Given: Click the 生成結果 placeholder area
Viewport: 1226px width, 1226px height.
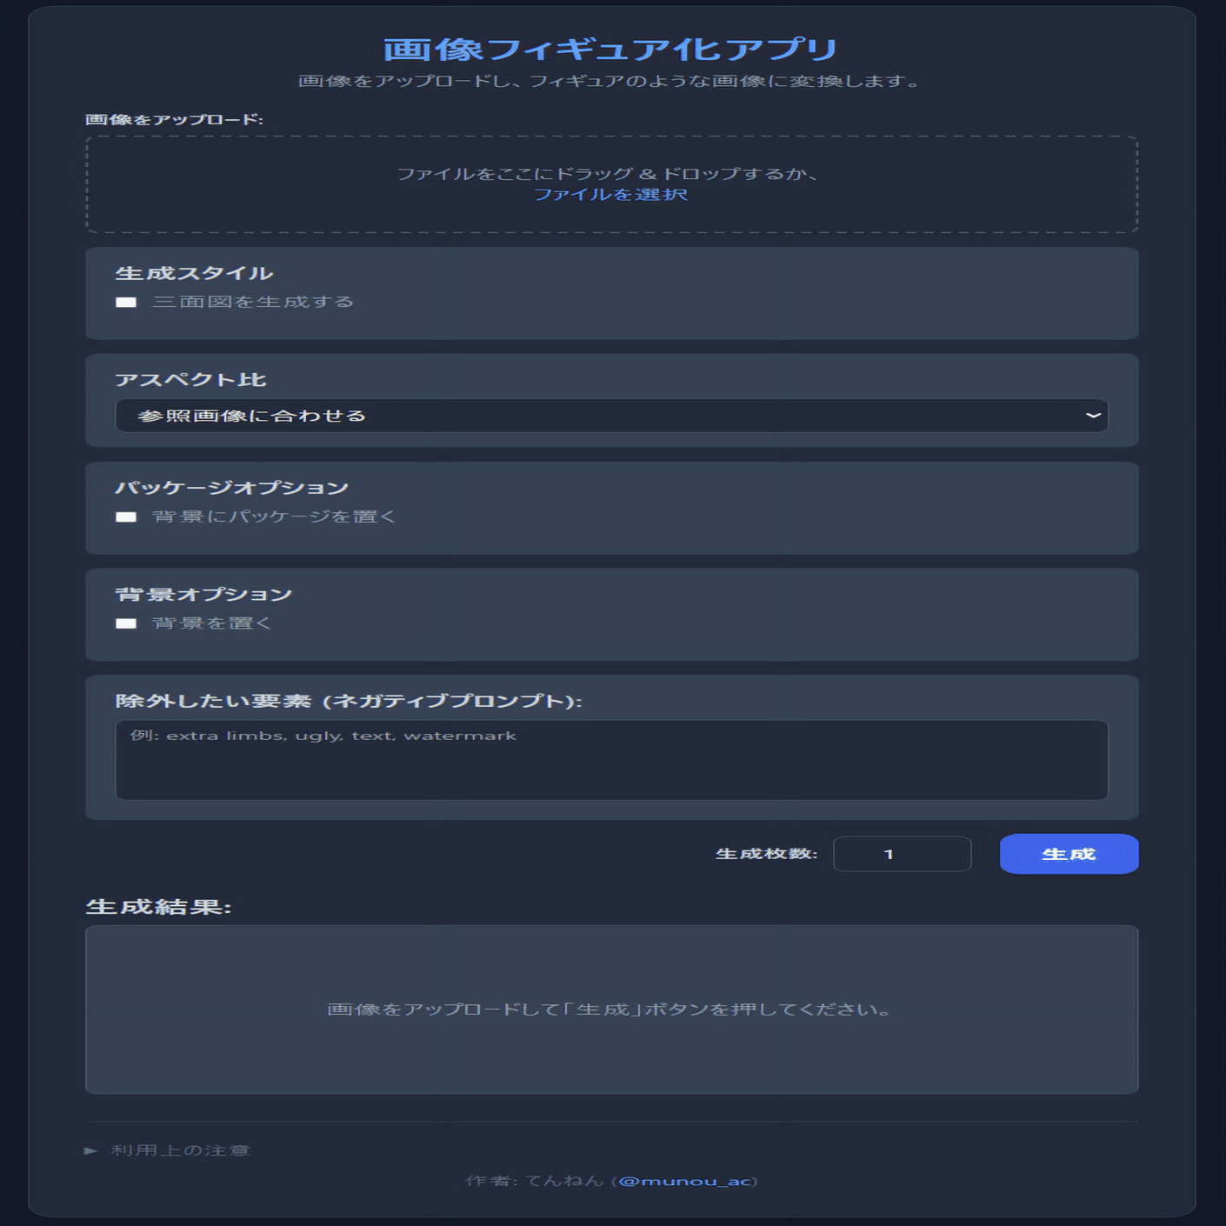Looking at the screenshot, I should (611, 1009).
